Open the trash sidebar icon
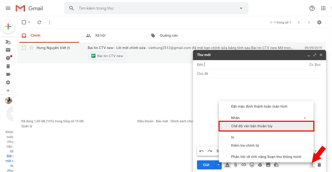332x172 pixels. pos(8,66)
